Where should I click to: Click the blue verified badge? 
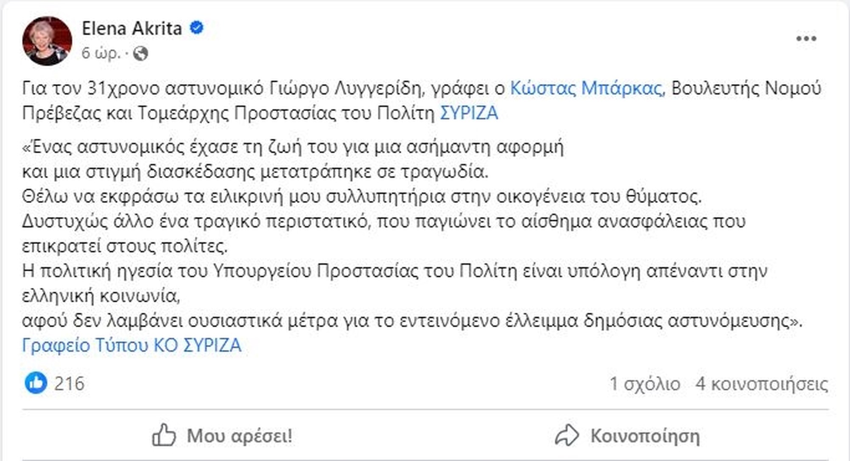(x=196, y=28)
